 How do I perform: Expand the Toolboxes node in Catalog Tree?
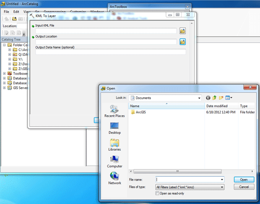[x=4, y=74]
